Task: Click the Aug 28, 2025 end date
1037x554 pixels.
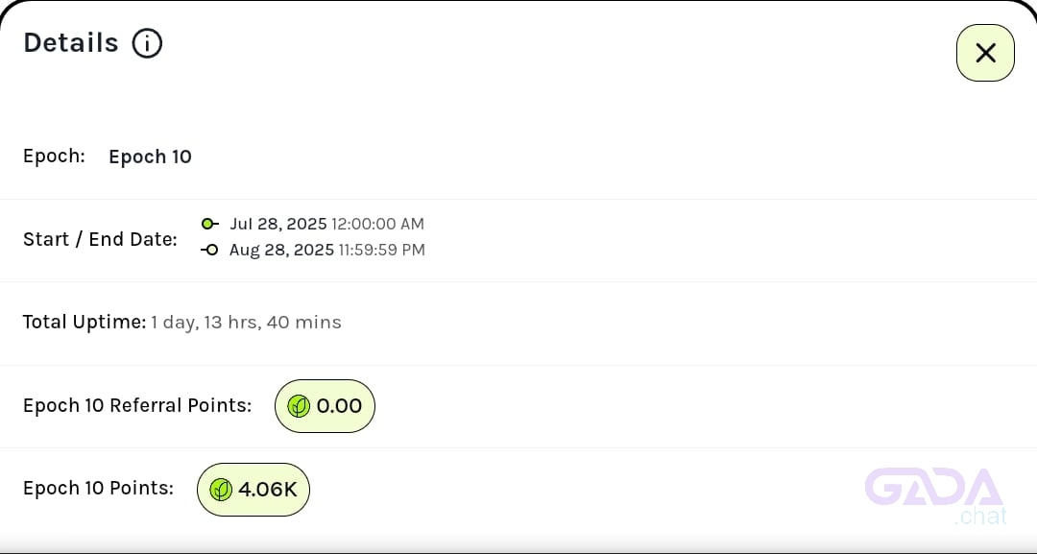Action: coord(281,250)
